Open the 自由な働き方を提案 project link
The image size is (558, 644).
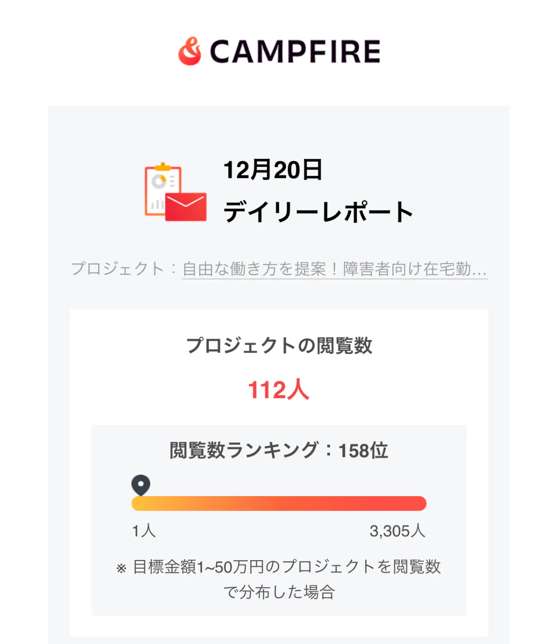point(334,269)
